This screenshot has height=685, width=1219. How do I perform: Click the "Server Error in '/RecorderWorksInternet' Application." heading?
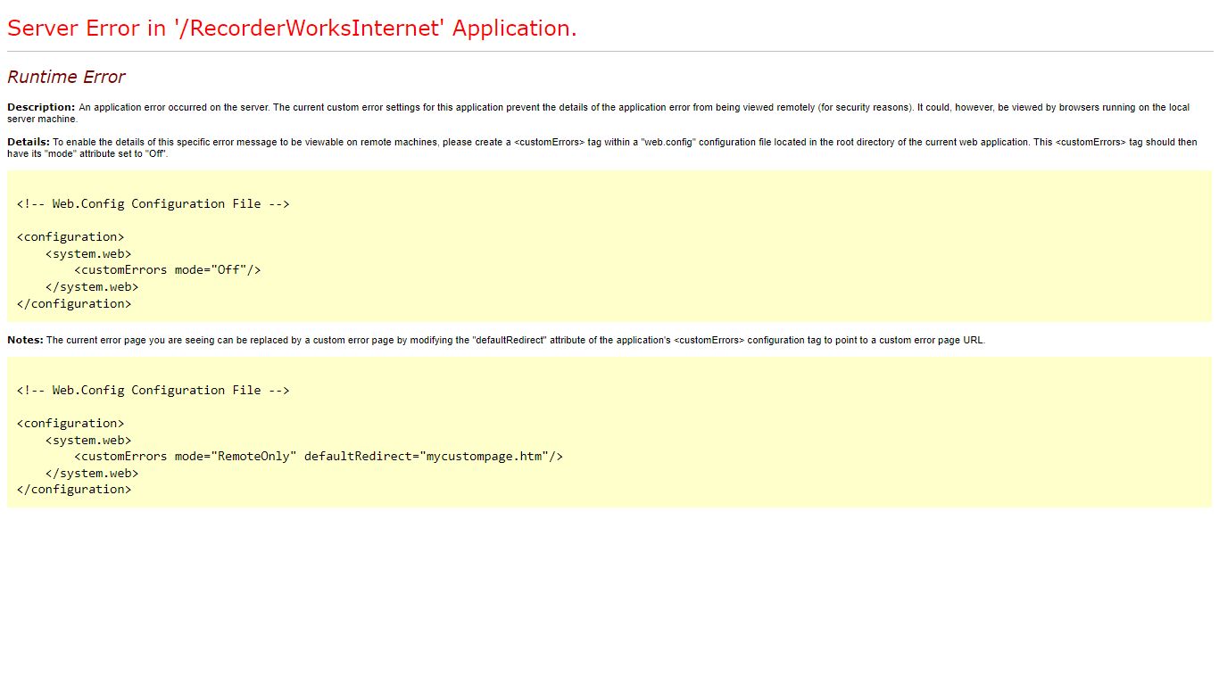pos(292,28)
